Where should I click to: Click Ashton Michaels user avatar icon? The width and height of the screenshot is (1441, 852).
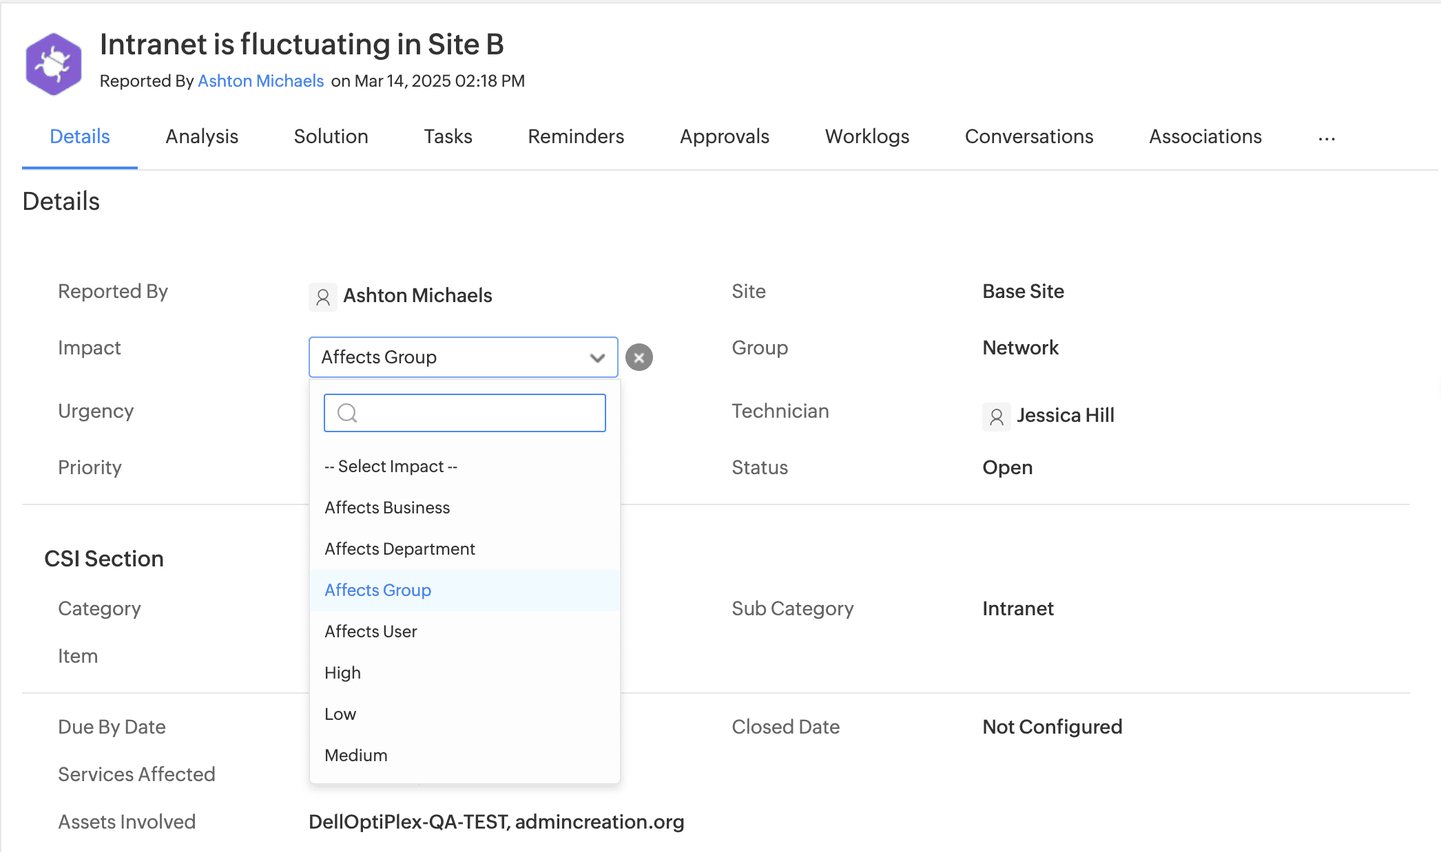tap(322, 297)
